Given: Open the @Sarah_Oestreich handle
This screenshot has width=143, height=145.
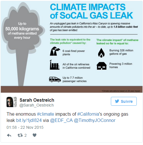Looking at the screenshot, I should point(36,105).
